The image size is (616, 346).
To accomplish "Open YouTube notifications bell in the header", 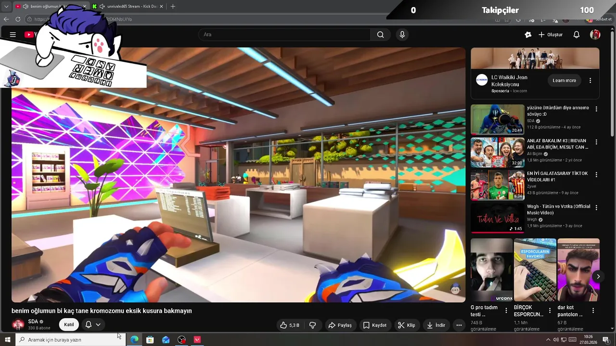I will [x=577, y=35].
